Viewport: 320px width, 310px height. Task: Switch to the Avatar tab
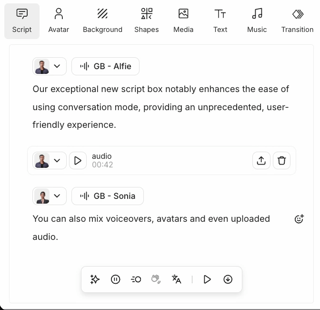pyautogui.click(x=59, y=21)
